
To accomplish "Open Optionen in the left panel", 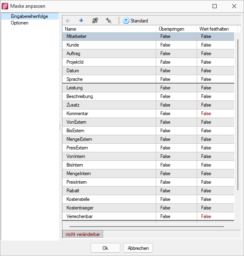I will [x=20, y=23].
